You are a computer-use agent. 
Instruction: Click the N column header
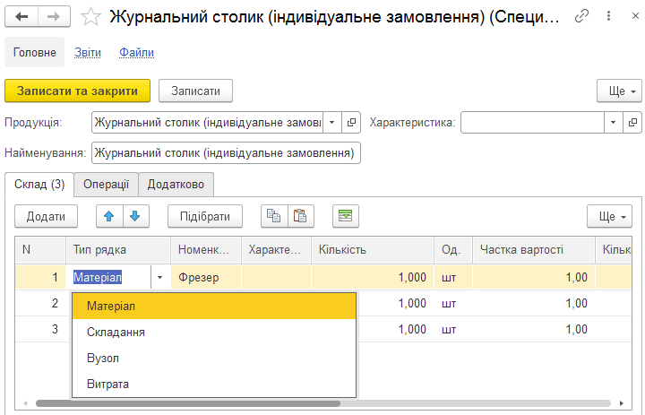click(40, 249)
